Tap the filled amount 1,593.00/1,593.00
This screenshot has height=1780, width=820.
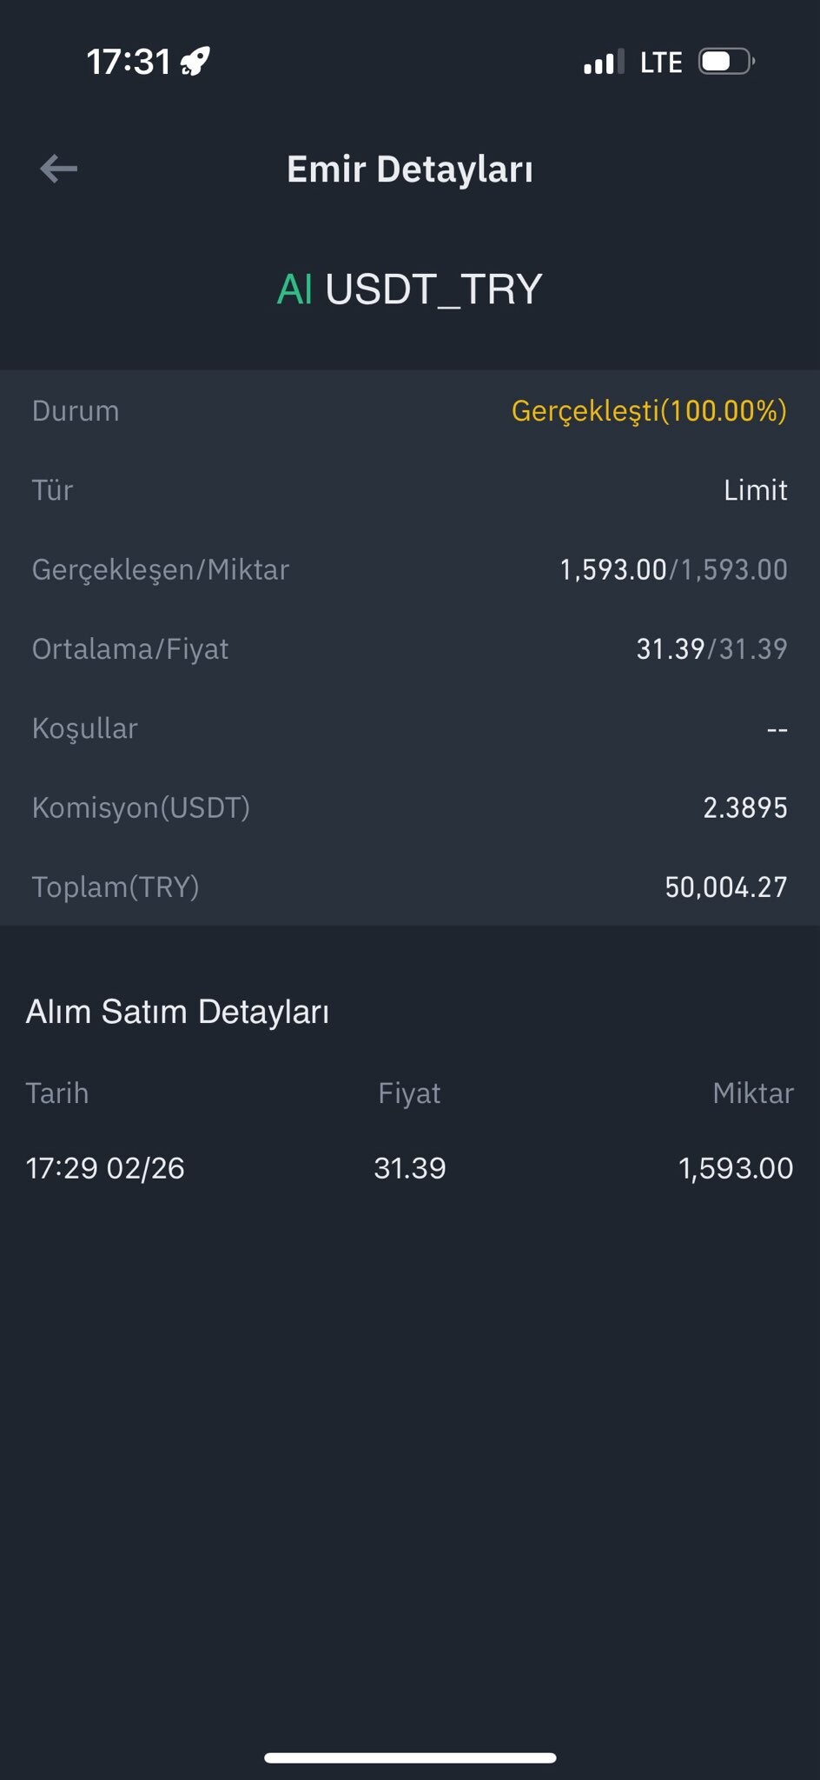coord(673,569)
